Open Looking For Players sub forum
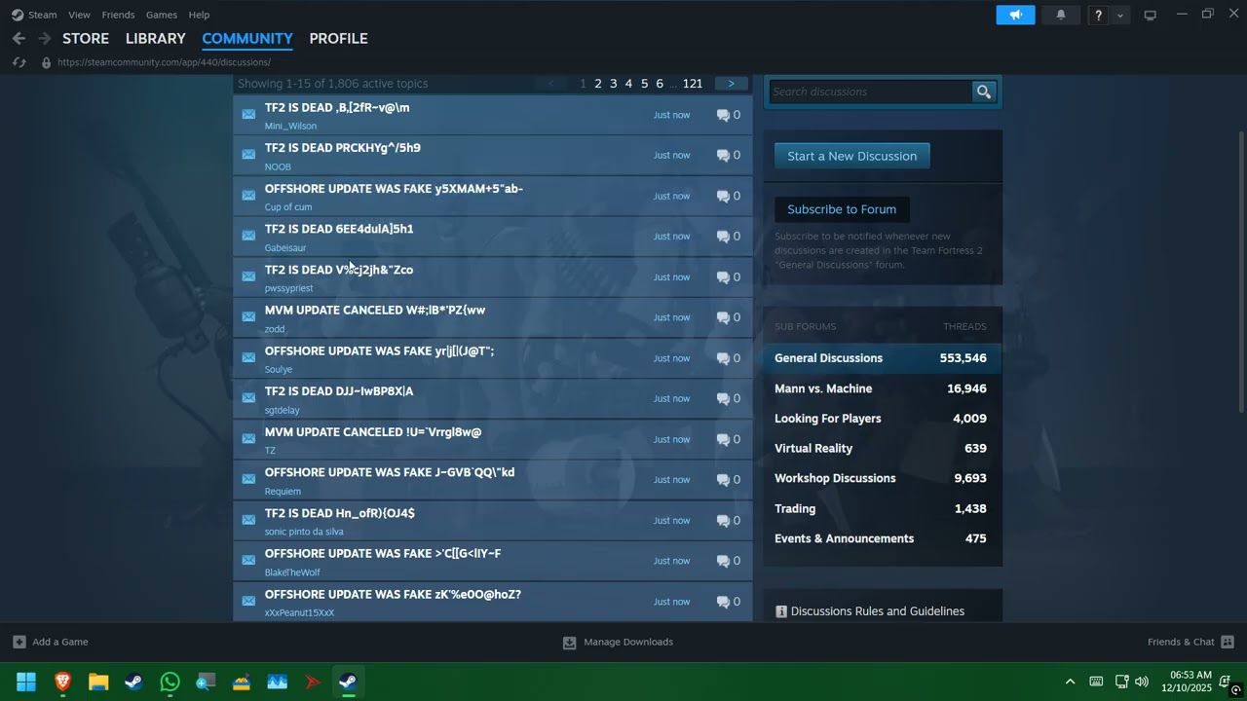The image size is (1247, 701). [882, 419]
